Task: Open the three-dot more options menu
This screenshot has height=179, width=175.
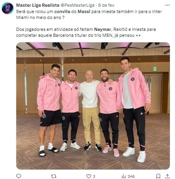Action: tap(167, 5)
